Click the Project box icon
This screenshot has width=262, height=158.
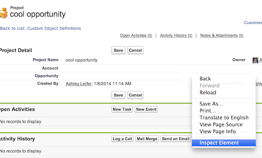click(3, 13)
